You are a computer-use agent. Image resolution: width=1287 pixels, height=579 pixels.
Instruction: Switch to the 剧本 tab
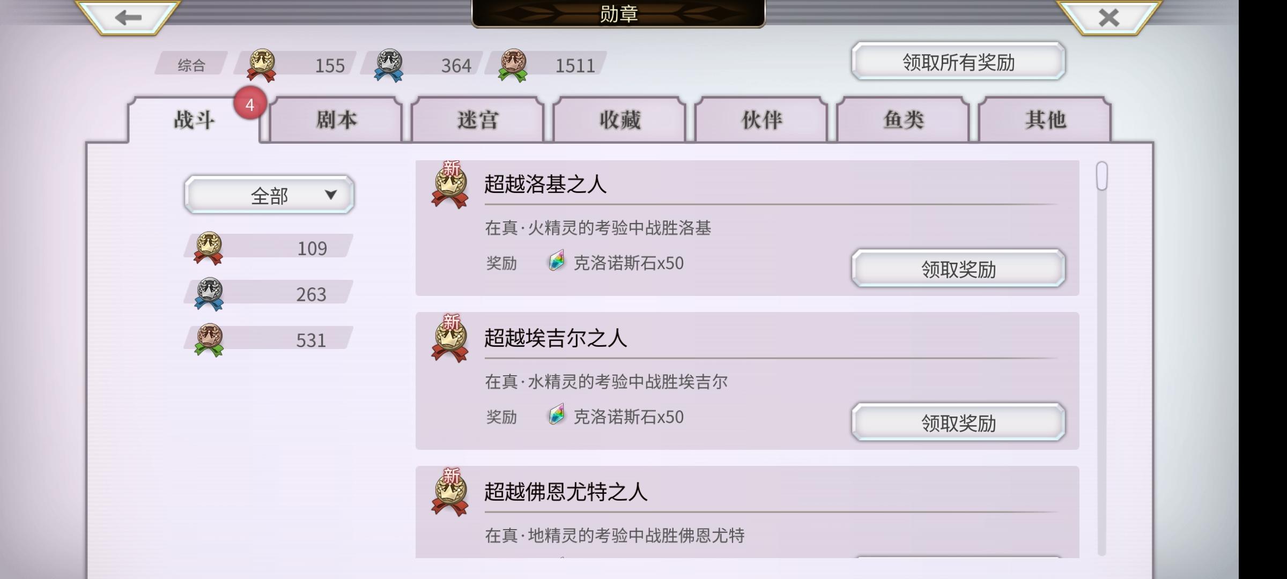coord(336,120)
